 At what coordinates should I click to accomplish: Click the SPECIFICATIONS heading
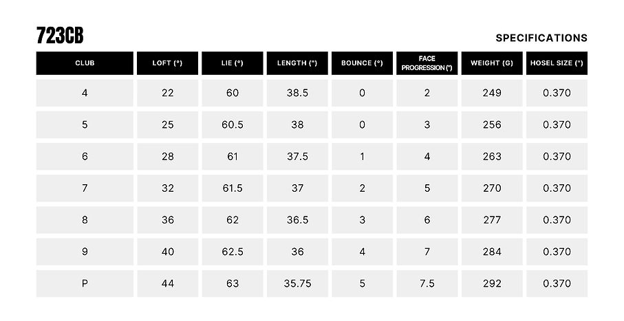click(541, 38)
